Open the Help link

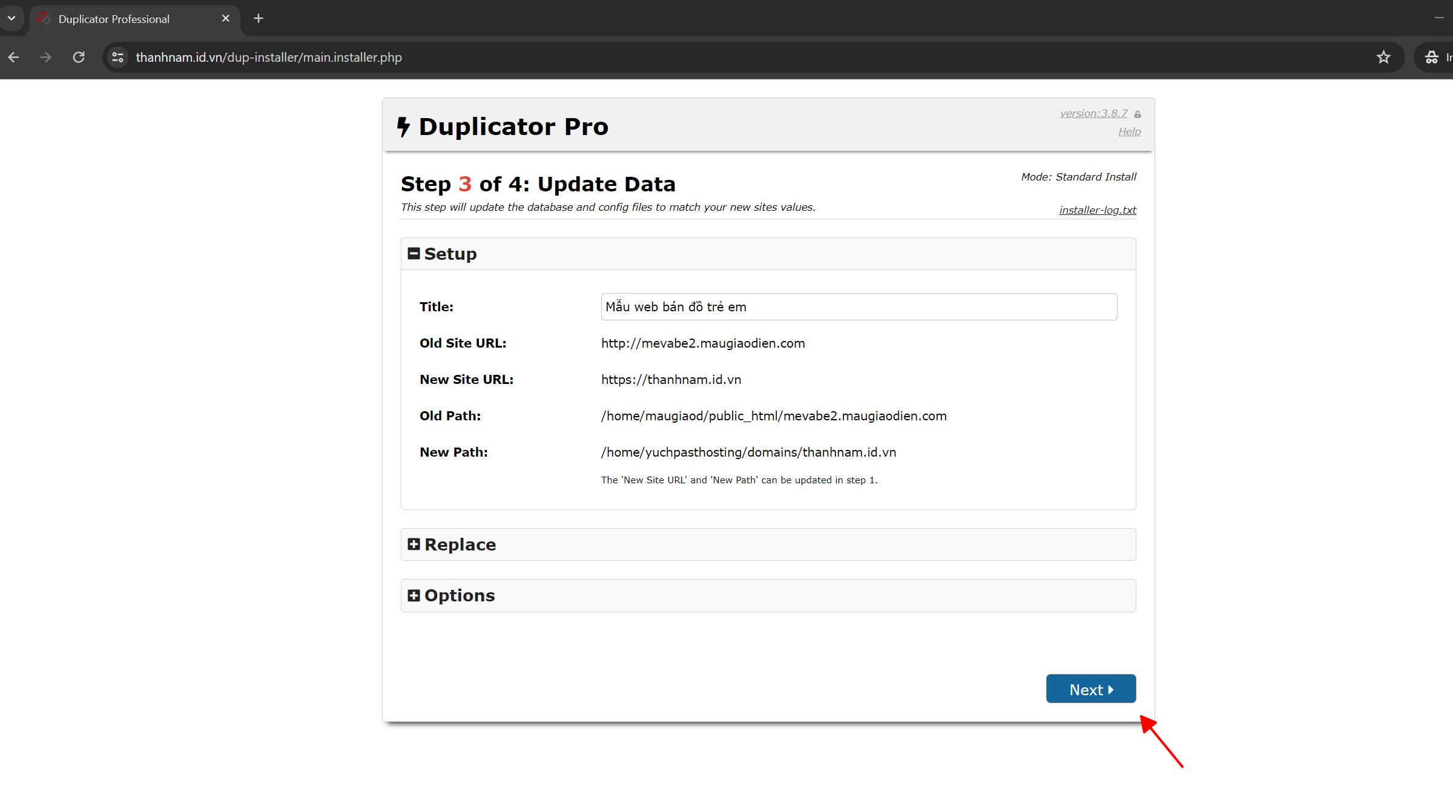[x=1129, y=131]
